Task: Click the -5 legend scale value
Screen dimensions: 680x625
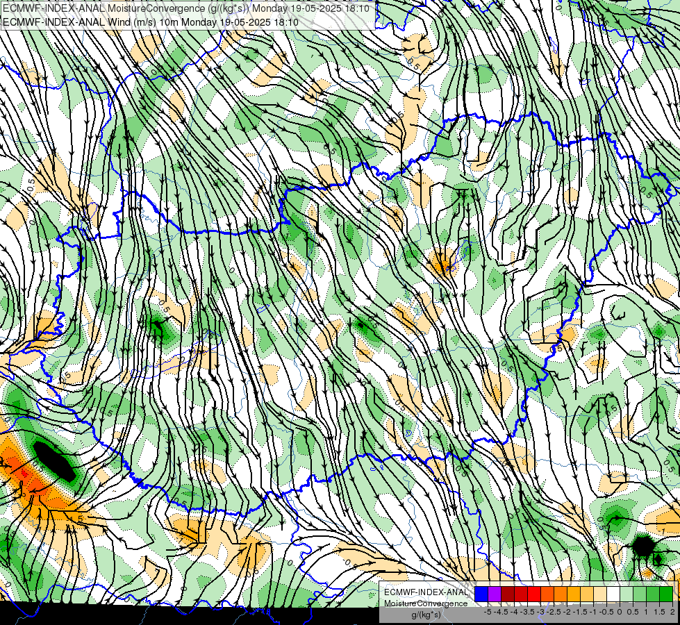Action: tap(488, 612)
